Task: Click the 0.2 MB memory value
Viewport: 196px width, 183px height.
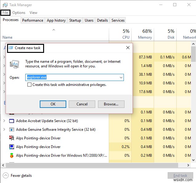Action: coord(146,155)
